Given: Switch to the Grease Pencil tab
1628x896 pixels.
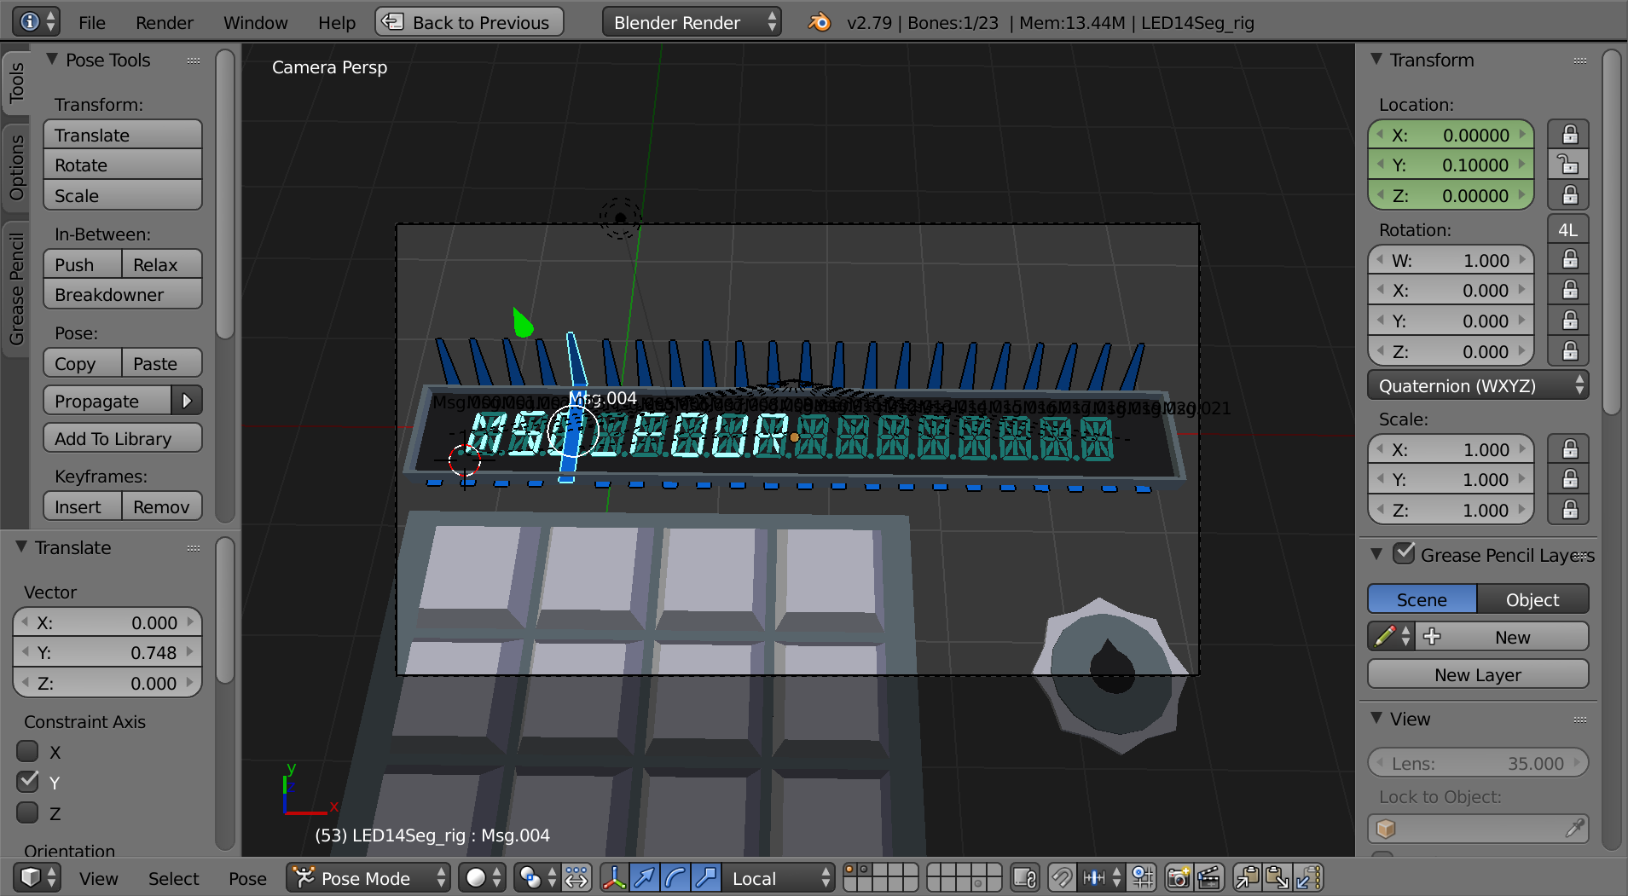Looking at the screenshot, I should 15,290.
